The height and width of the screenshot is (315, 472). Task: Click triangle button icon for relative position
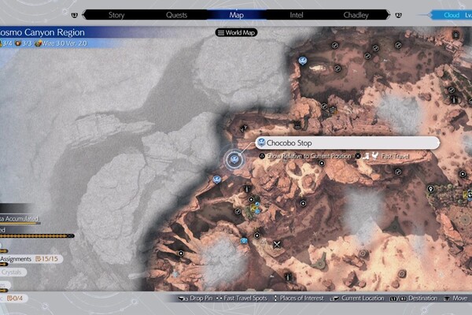tap(262, 156)
